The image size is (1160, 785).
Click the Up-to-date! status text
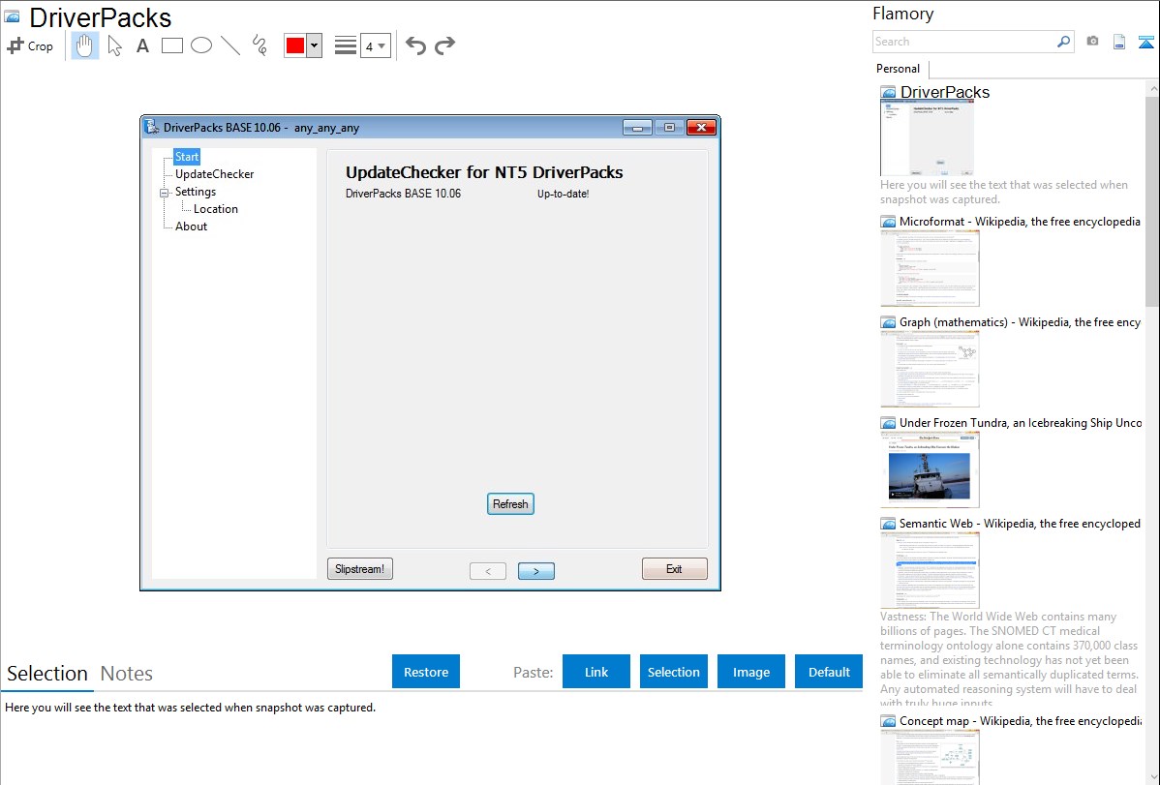click(x=563, y=194)
